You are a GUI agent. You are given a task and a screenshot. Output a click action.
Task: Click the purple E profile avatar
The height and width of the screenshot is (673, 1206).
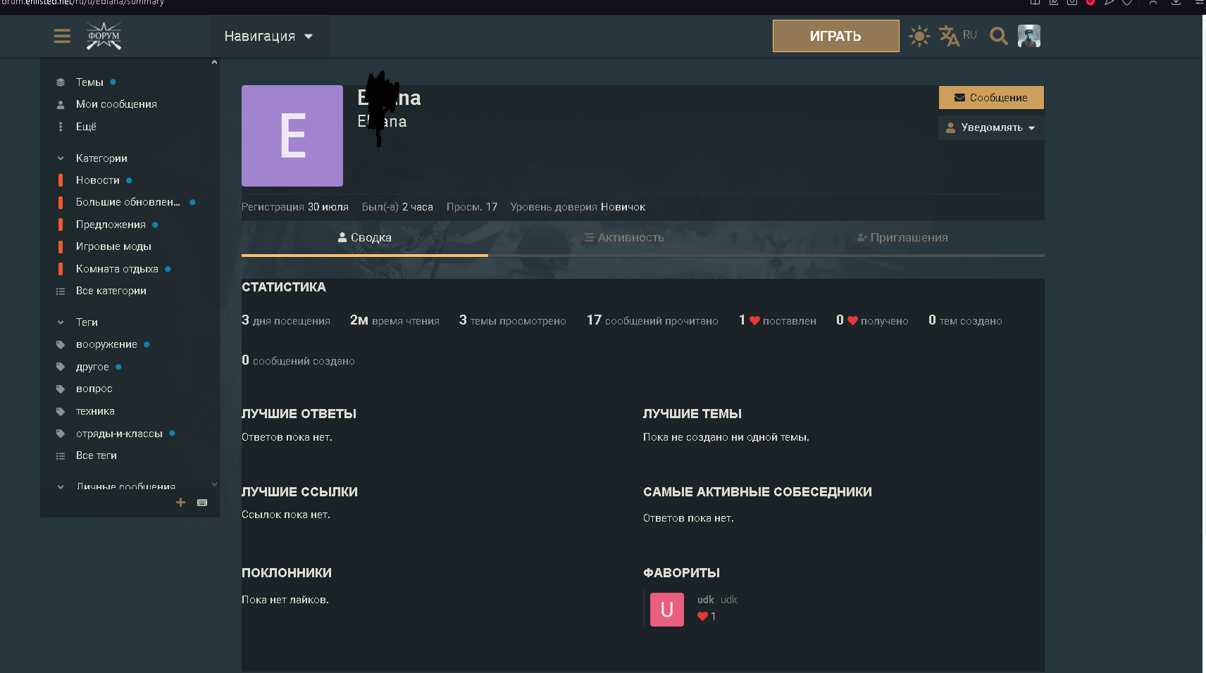(x=292, y=136)
